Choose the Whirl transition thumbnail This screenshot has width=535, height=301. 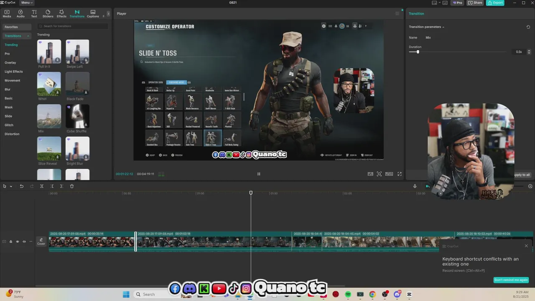coord(49,84)
